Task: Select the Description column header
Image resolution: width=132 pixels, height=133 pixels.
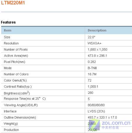Action: click(97, 30)
